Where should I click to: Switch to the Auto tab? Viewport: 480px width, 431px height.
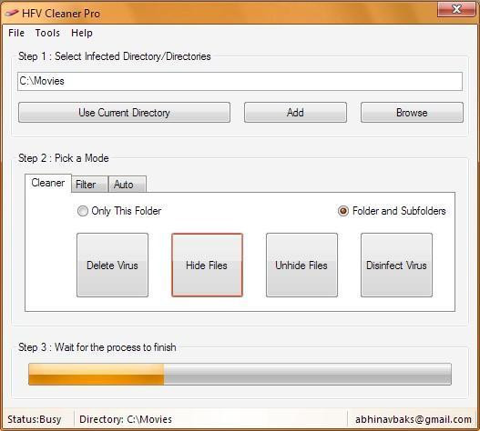pos(127,185)
